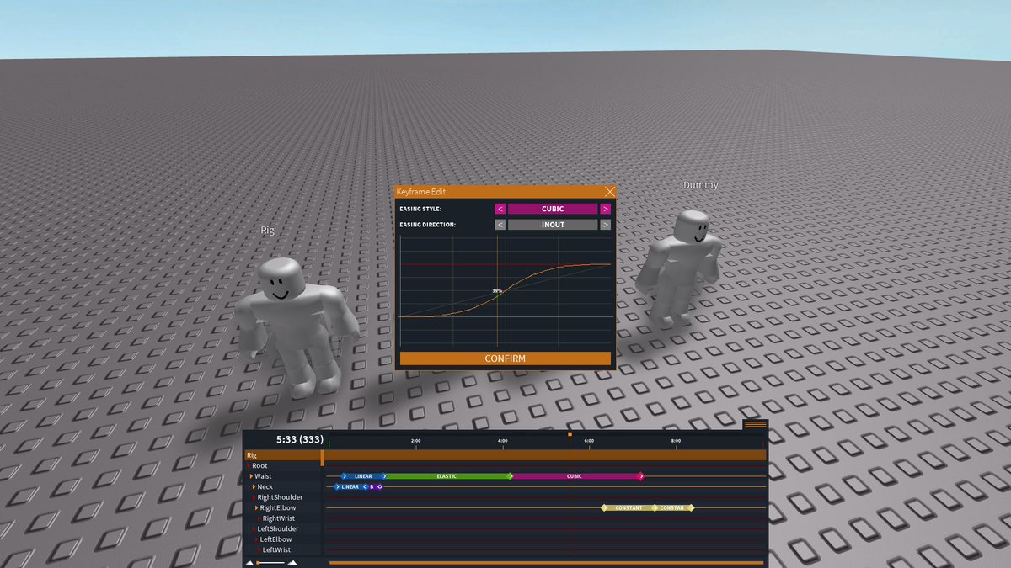Click the red end keyframe diamond after CUBIC
The width and height of the screenshot is (1011, 568).
click(641, 476)
